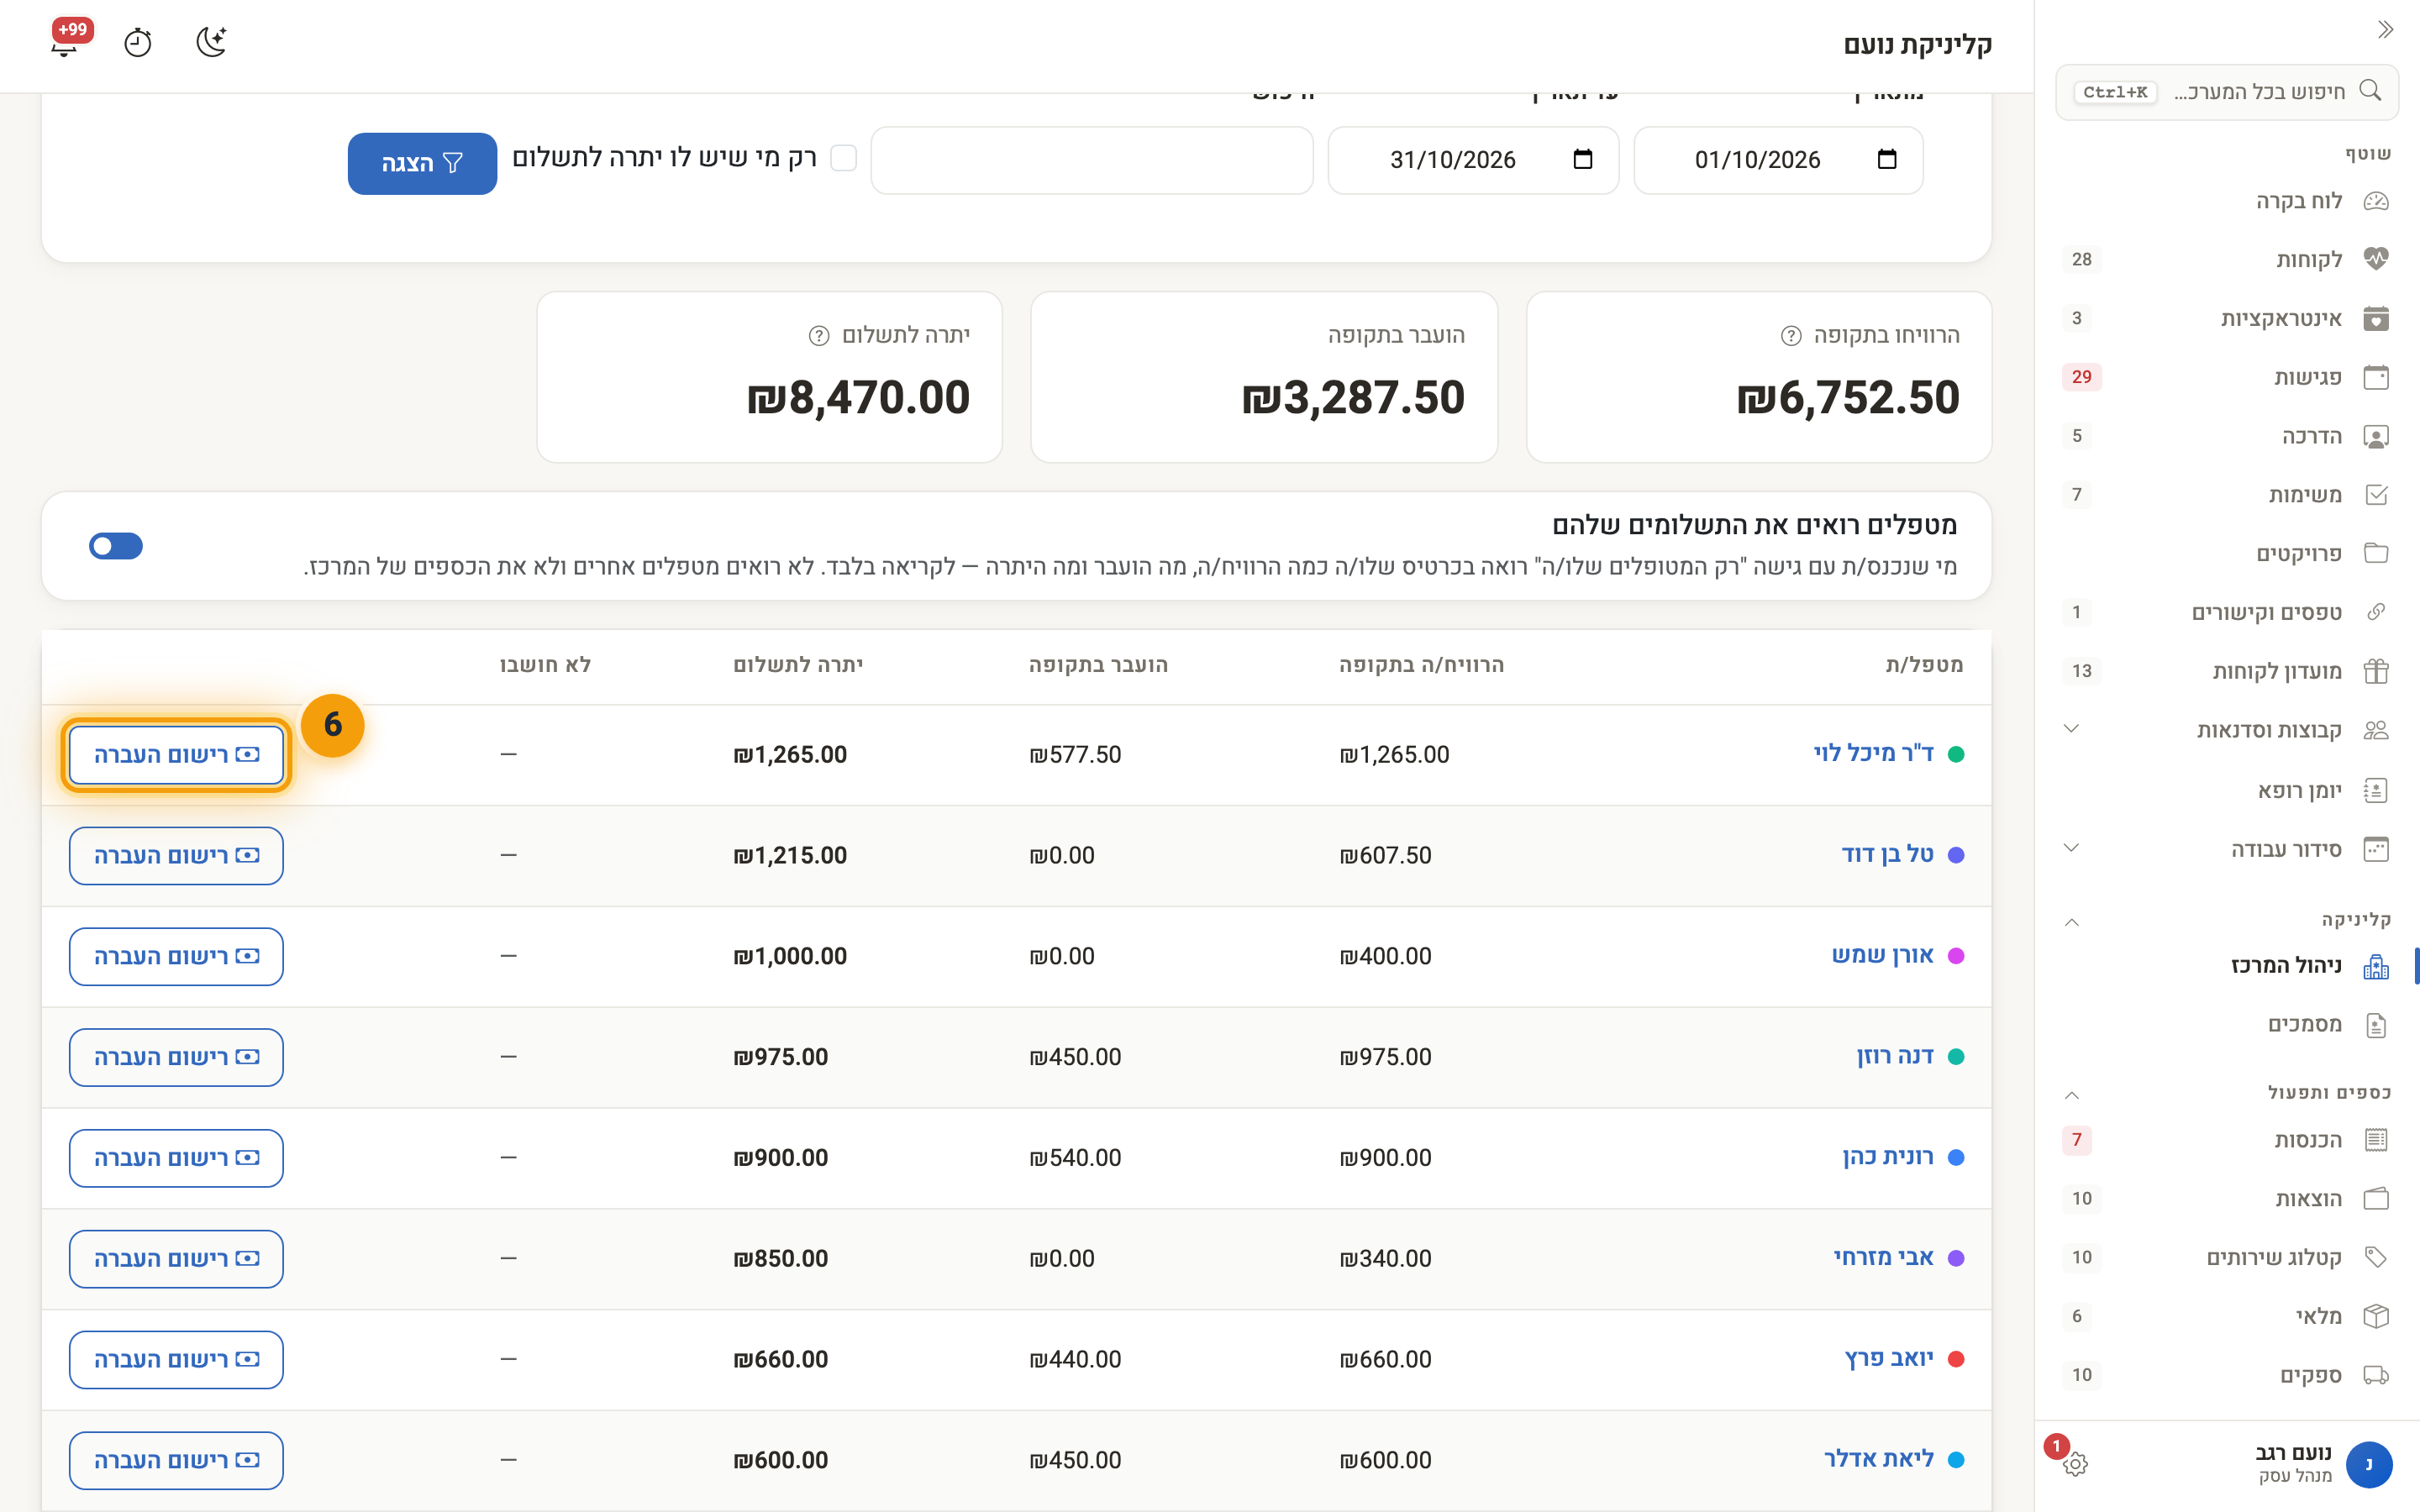Expand קבוצות וסדנאות submenu chevron

click(x=2071, y=729)
